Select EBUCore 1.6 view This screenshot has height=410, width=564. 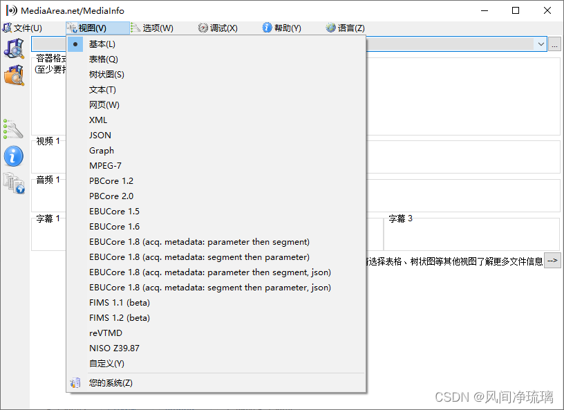click(x=216, y=226)
